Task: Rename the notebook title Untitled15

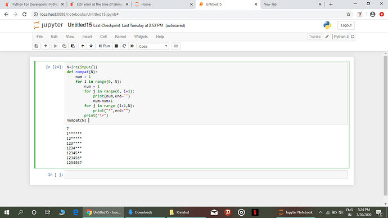Action: 80,25
